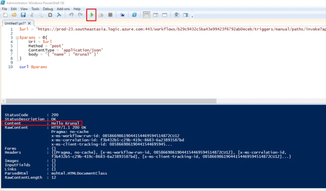326x191 pixels.
Task: Click the 'post' Method value
Action: point(57,46)
